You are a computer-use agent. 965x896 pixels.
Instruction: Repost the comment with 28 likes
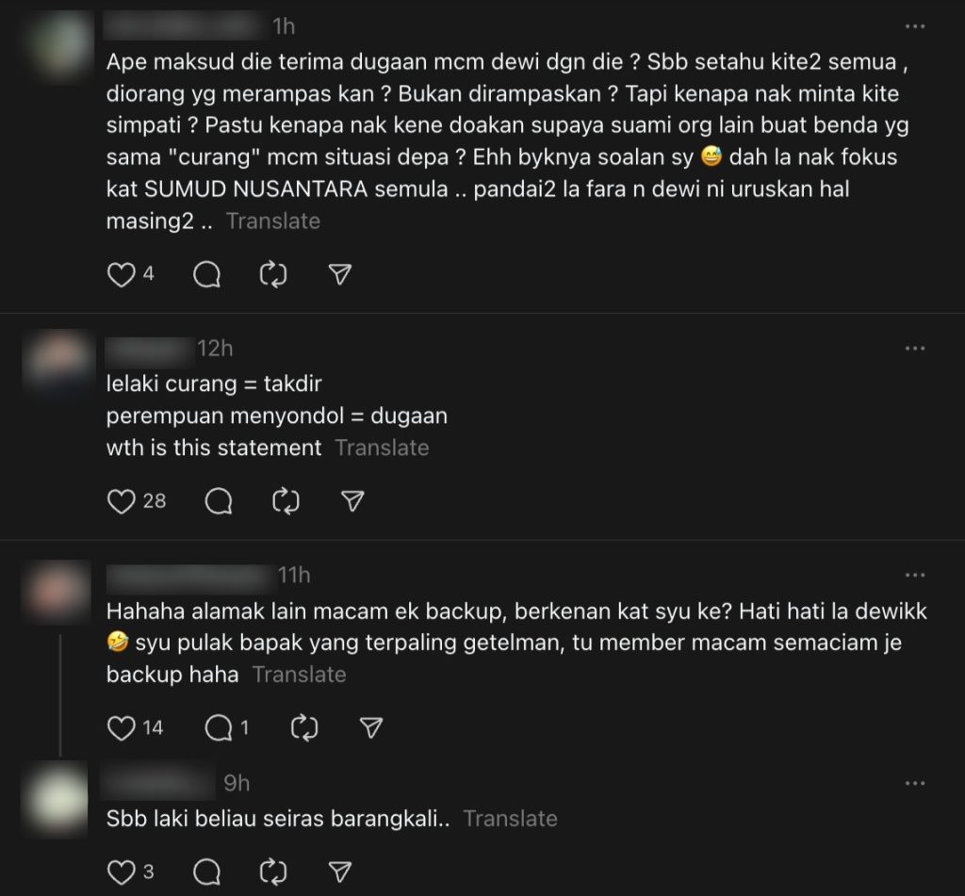(x=286, y=501)
